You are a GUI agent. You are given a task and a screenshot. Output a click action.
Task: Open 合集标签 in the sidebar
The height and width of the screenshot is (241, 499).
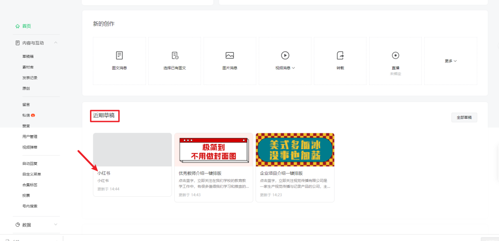pos(30,185)
